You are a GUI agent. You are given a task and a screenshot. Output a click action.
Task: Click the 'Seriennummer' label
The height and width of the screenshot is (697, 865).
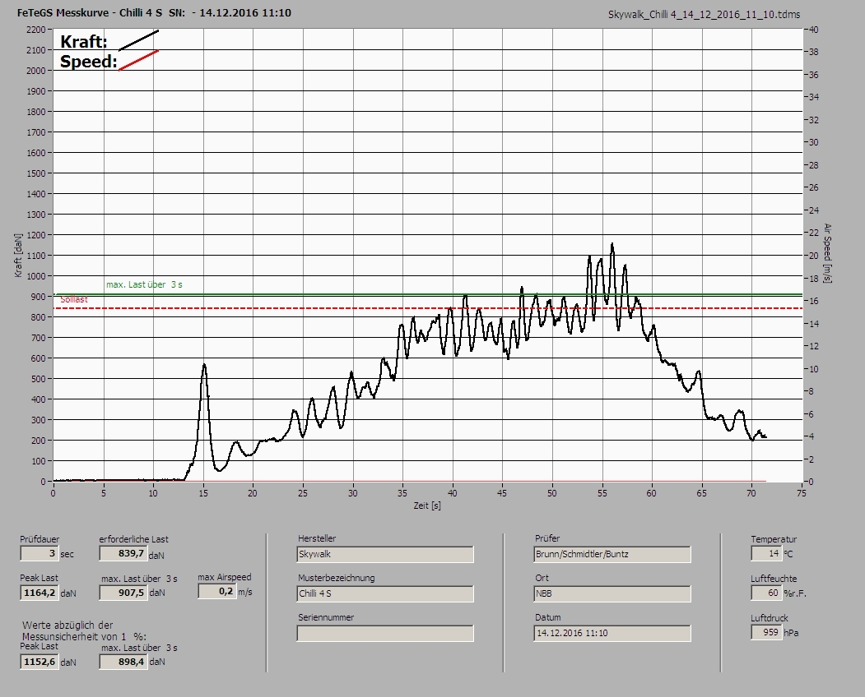pyautogui.click(x=326, y=617)
